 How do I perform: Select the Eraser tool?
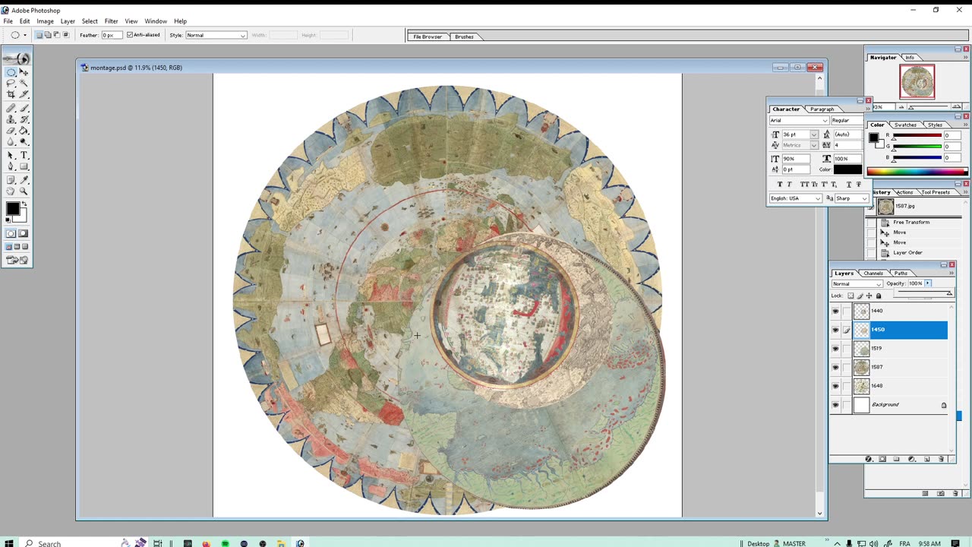[11, 131]
